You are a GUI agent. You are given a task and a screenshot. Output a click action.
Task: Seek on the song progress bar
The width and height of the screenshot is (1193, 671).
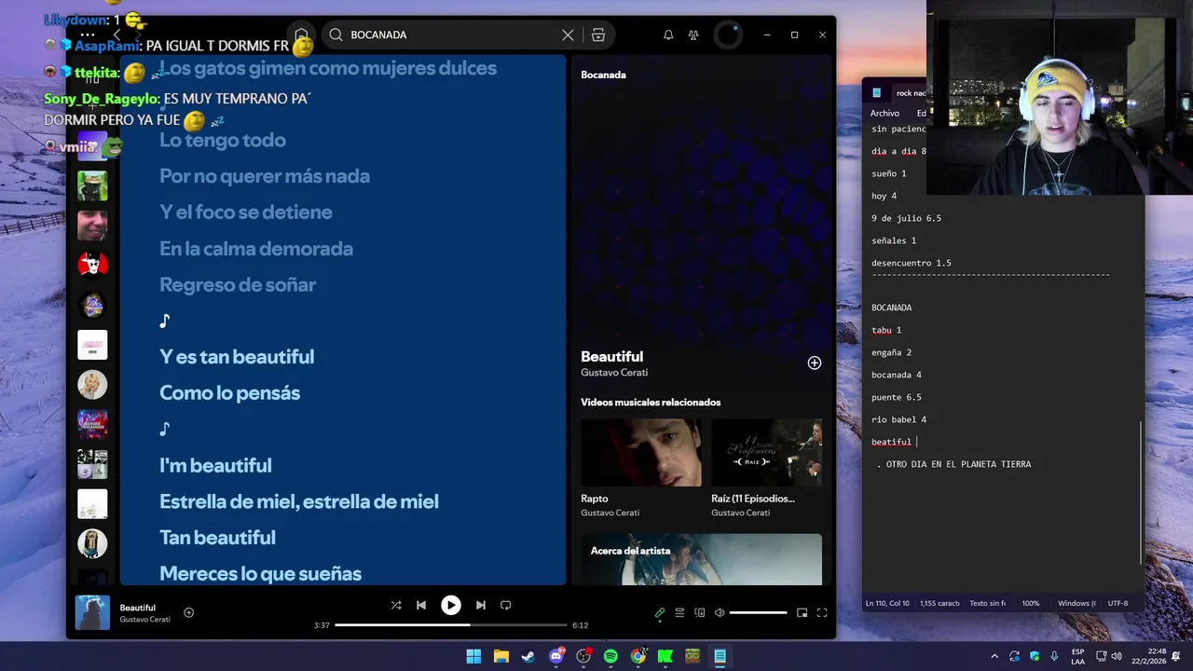pyautogui.click(x=450, y=625)
